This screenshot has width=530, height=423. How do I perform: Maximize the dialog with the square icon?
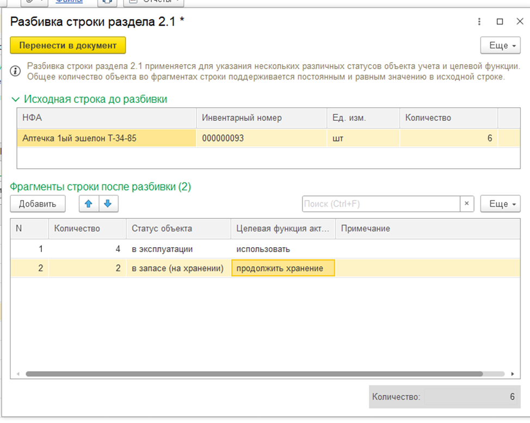point(500,22)
